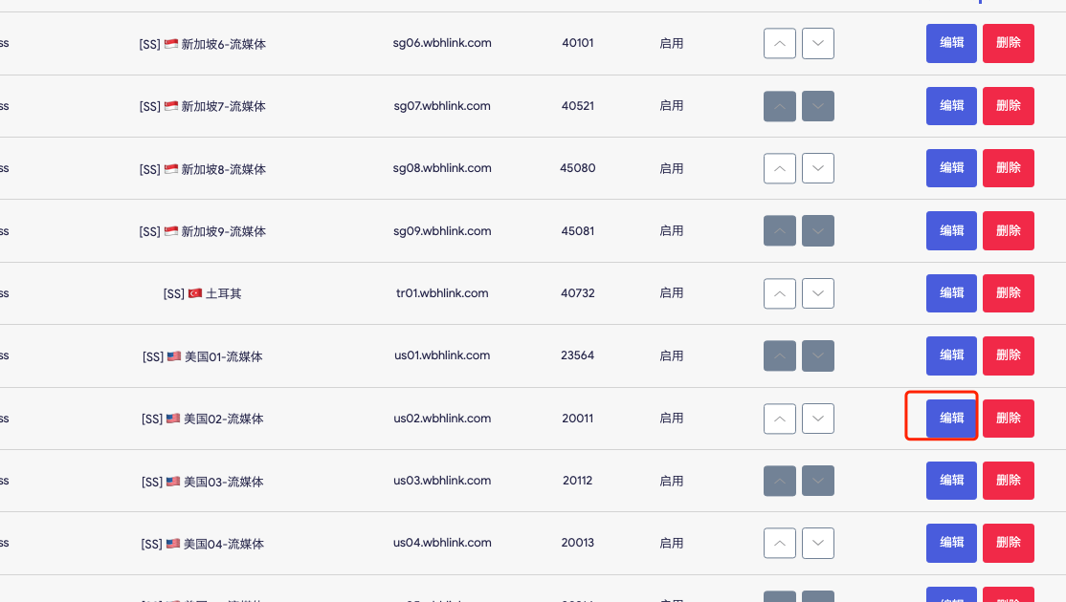
Task: Delete the 美国04-流媒体 node
Action: (1008, 543)
